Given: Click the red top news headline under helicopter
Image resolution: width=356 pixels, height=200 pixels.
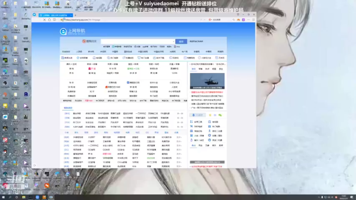Looking at the screenshot, I should pos(207,92).
